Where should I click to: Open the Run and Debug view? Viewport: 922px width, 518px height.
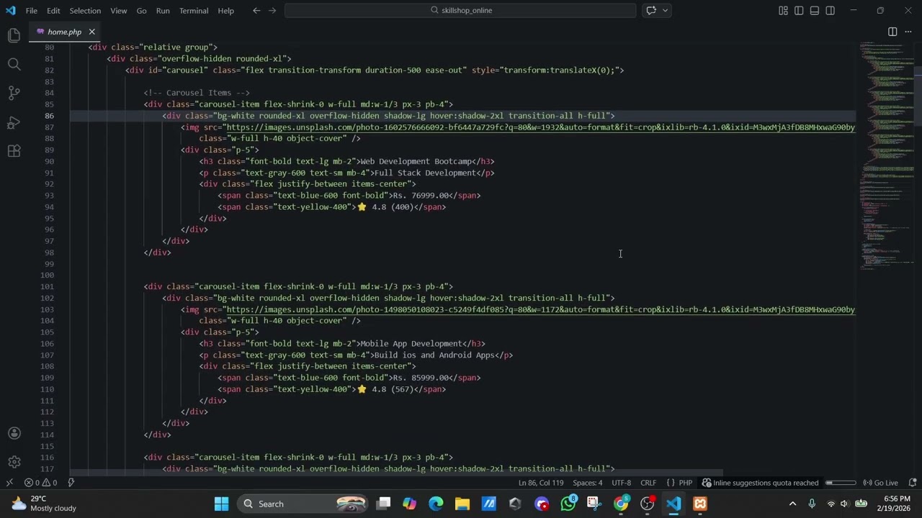pyautogui.click(x=14, y=122)
